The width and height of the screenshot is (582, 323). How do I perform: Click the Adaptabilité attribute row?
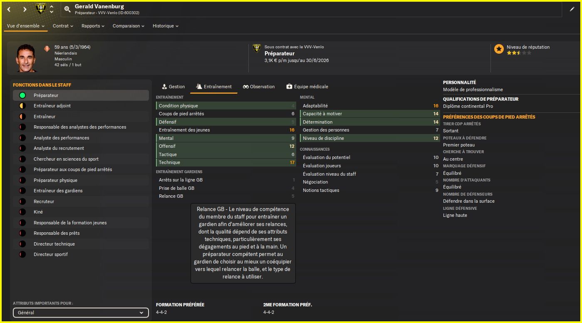(370, 106)
